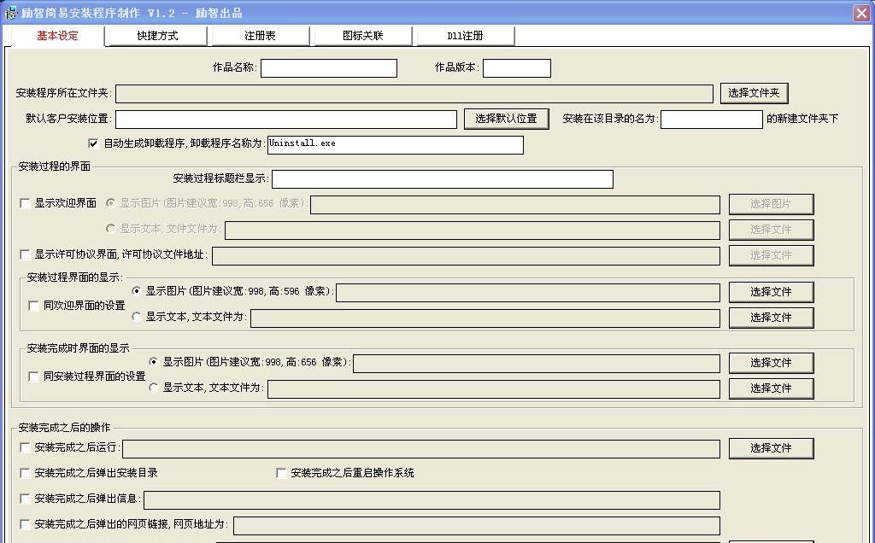Viewport: 875px width, 543px height.
Task: Click the 选择文件夹 button
Action: [x=753, y=93]
